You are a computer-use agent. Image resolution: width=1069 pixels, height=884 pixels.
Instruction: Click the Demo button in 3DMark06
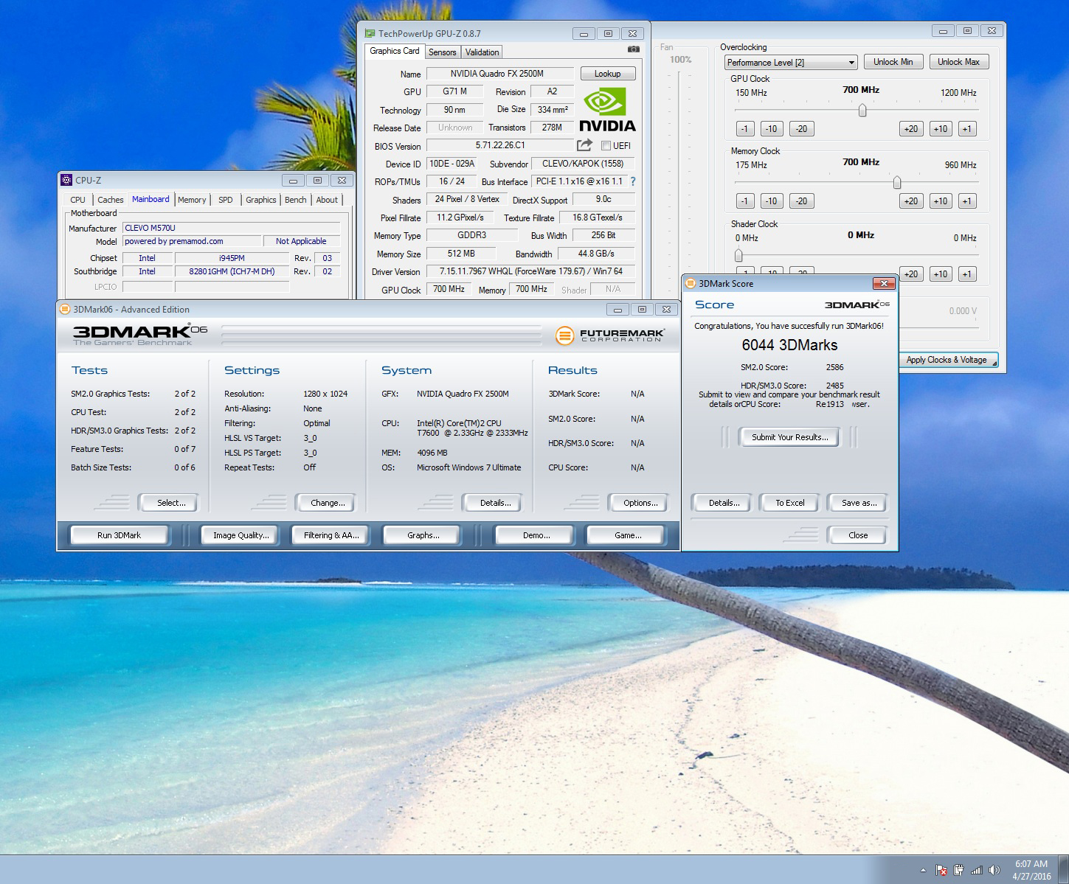click(536, 535)
